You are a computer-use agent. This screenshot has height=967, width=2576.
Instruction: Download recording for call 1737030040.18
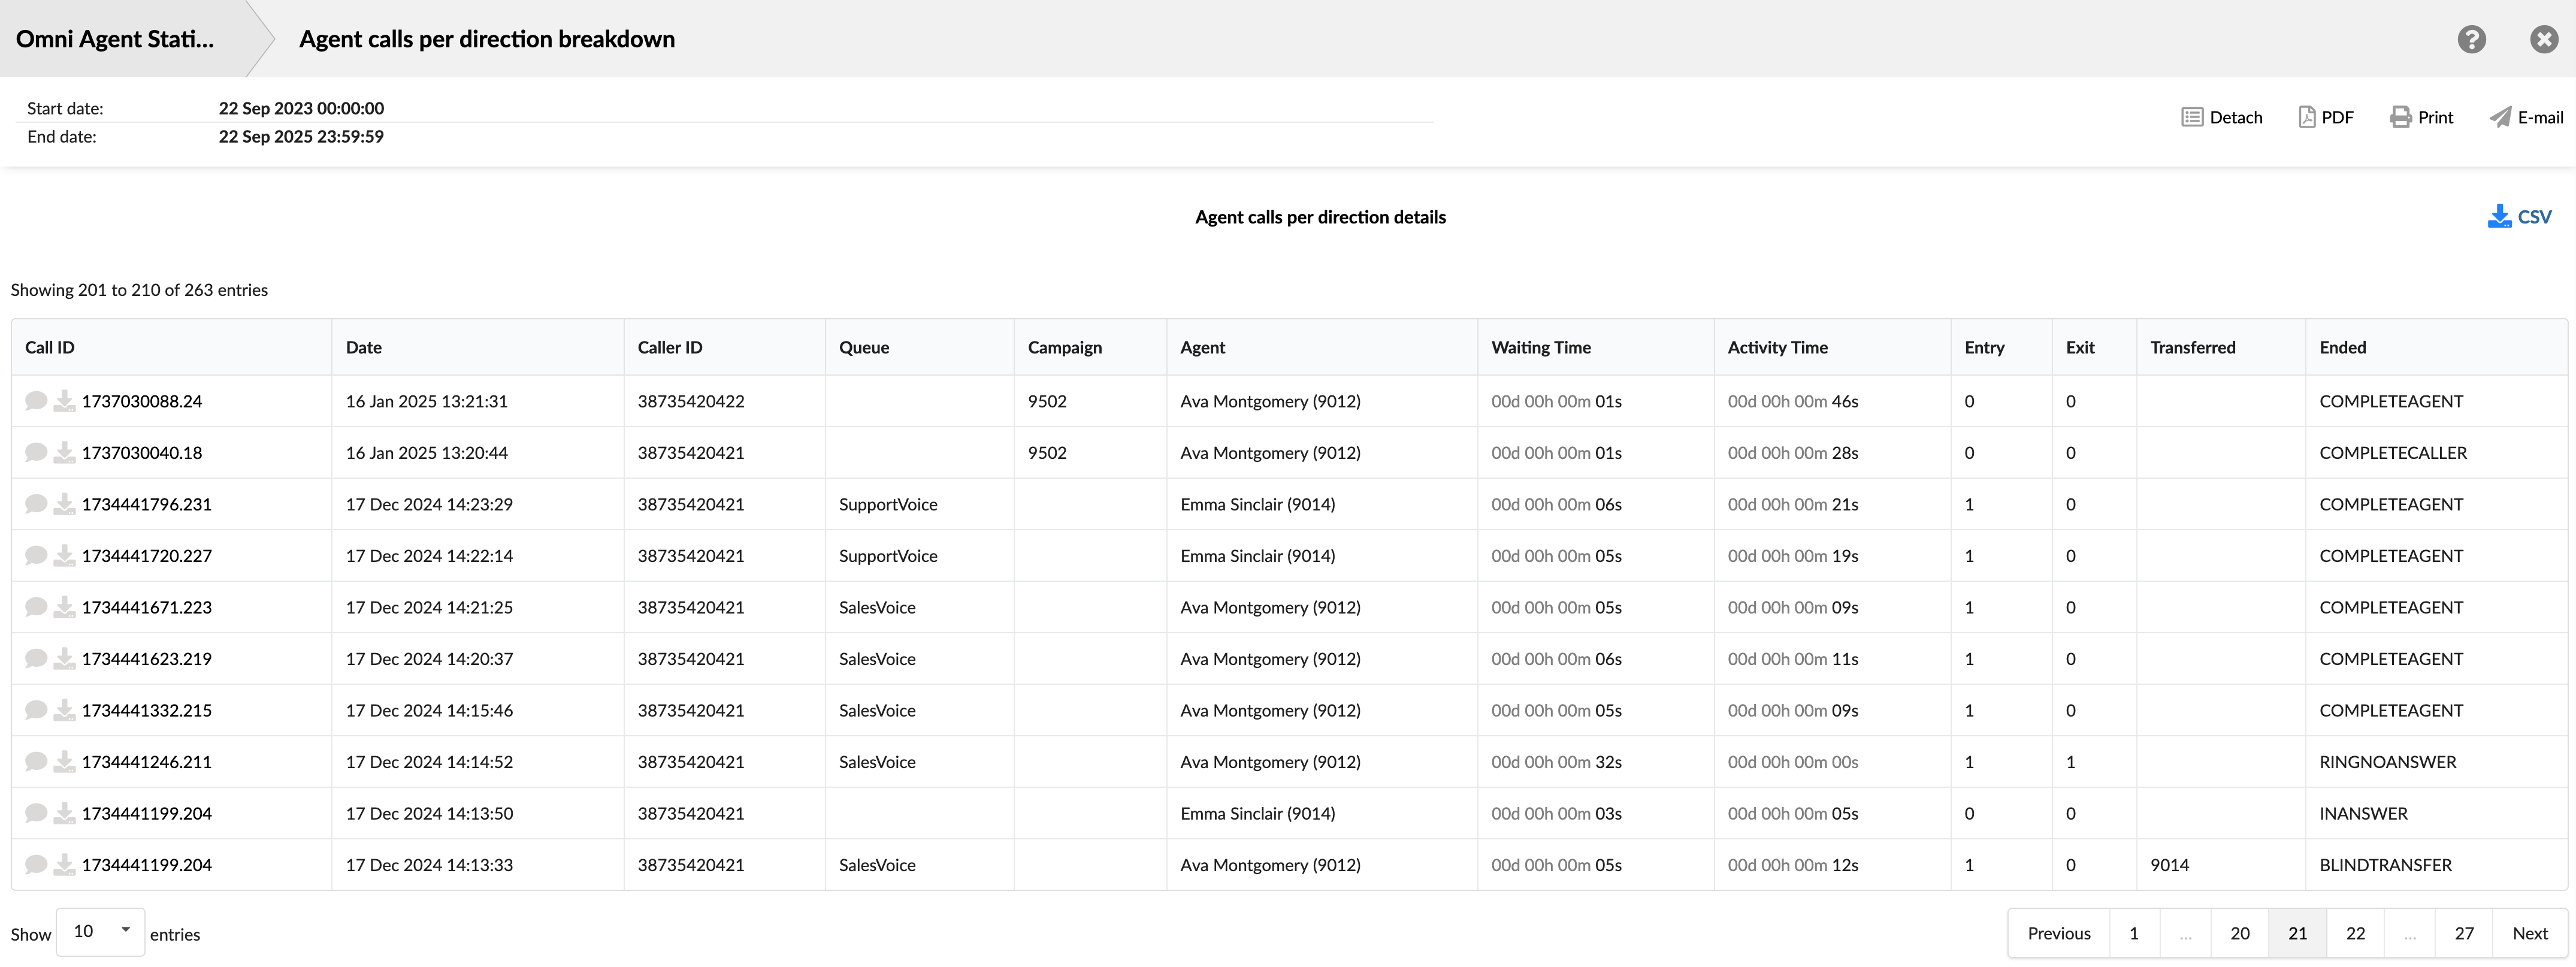click(64, 453)
